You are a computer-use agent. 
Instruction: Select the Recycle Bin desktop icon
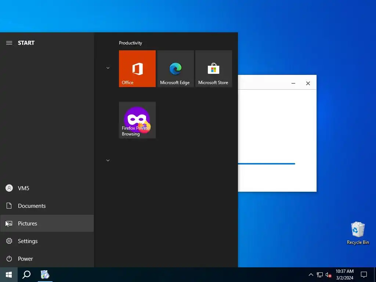click(x=358, y=233)
